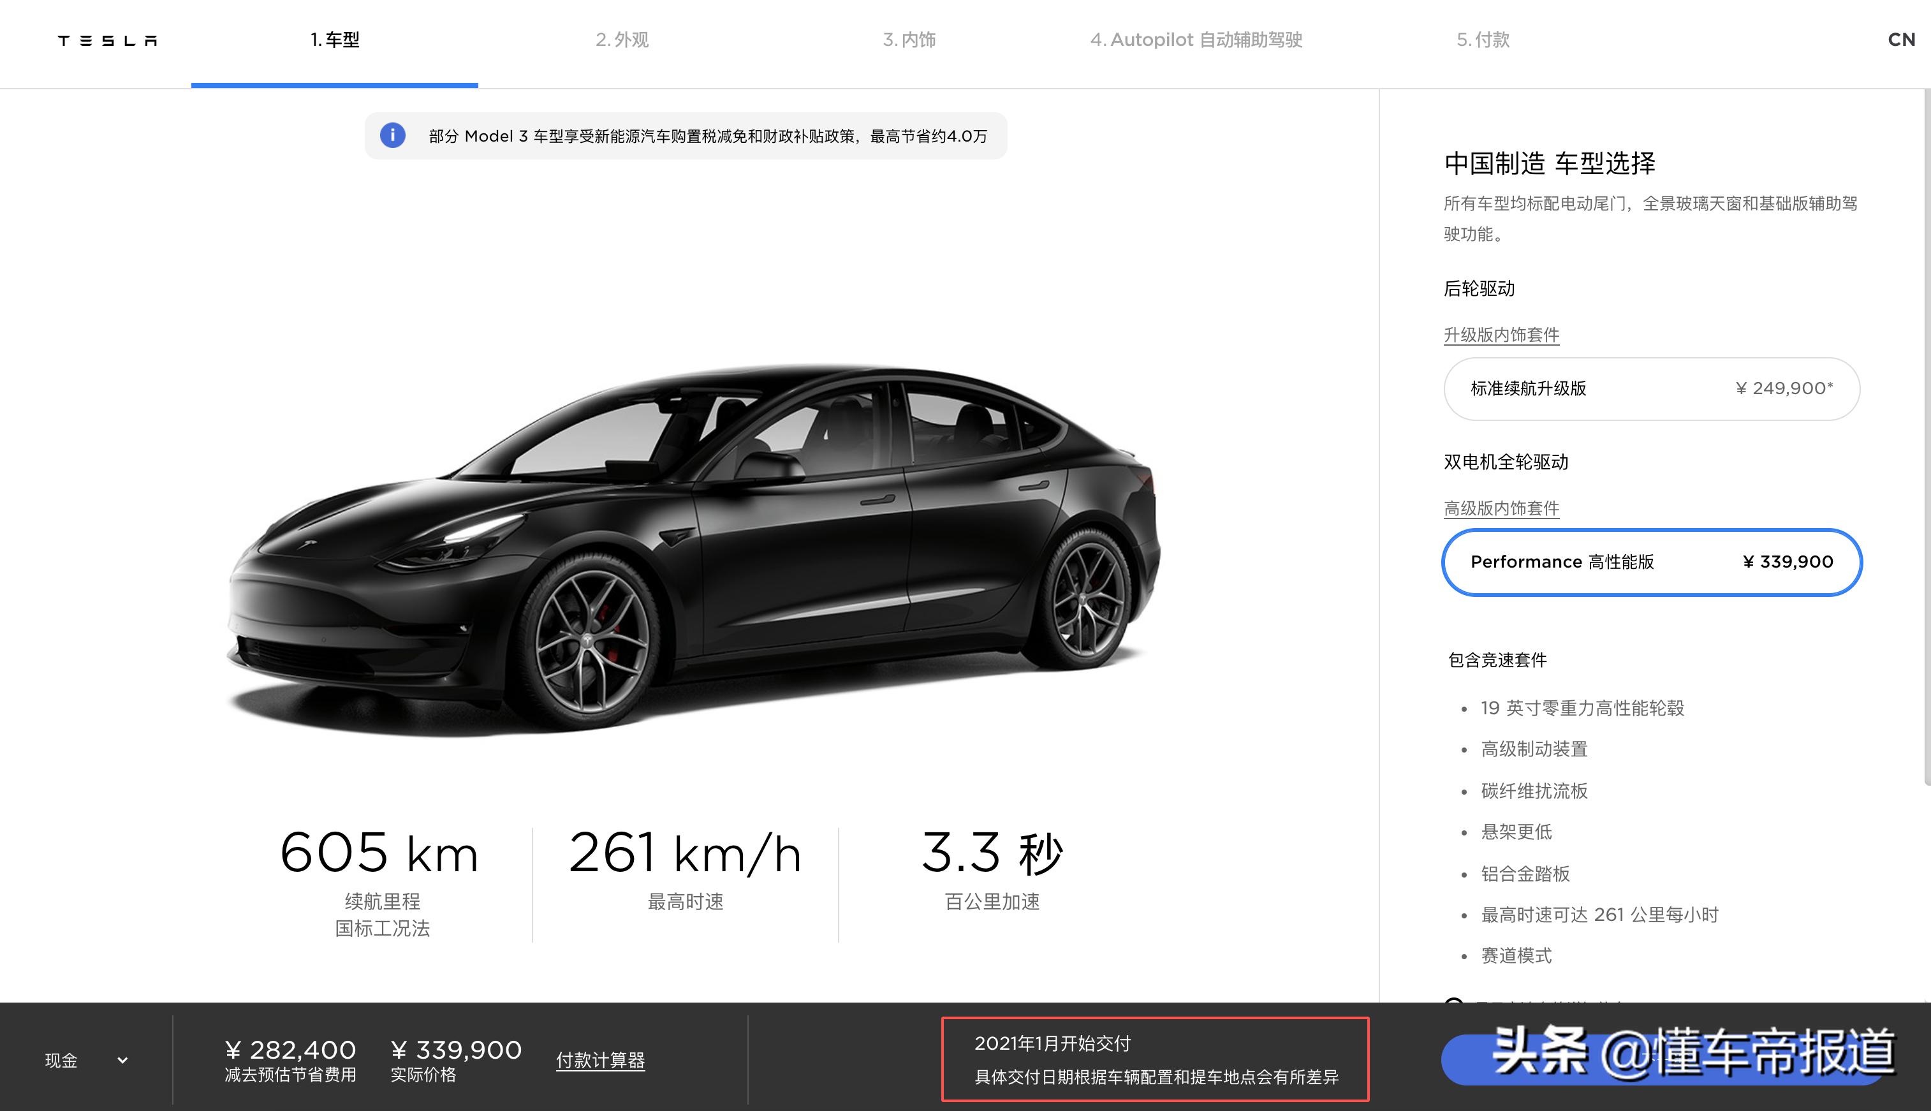1931x1111 pixels.
Task: Open the 升级版内饰套件 link
Action: [x=1501, y=335]
